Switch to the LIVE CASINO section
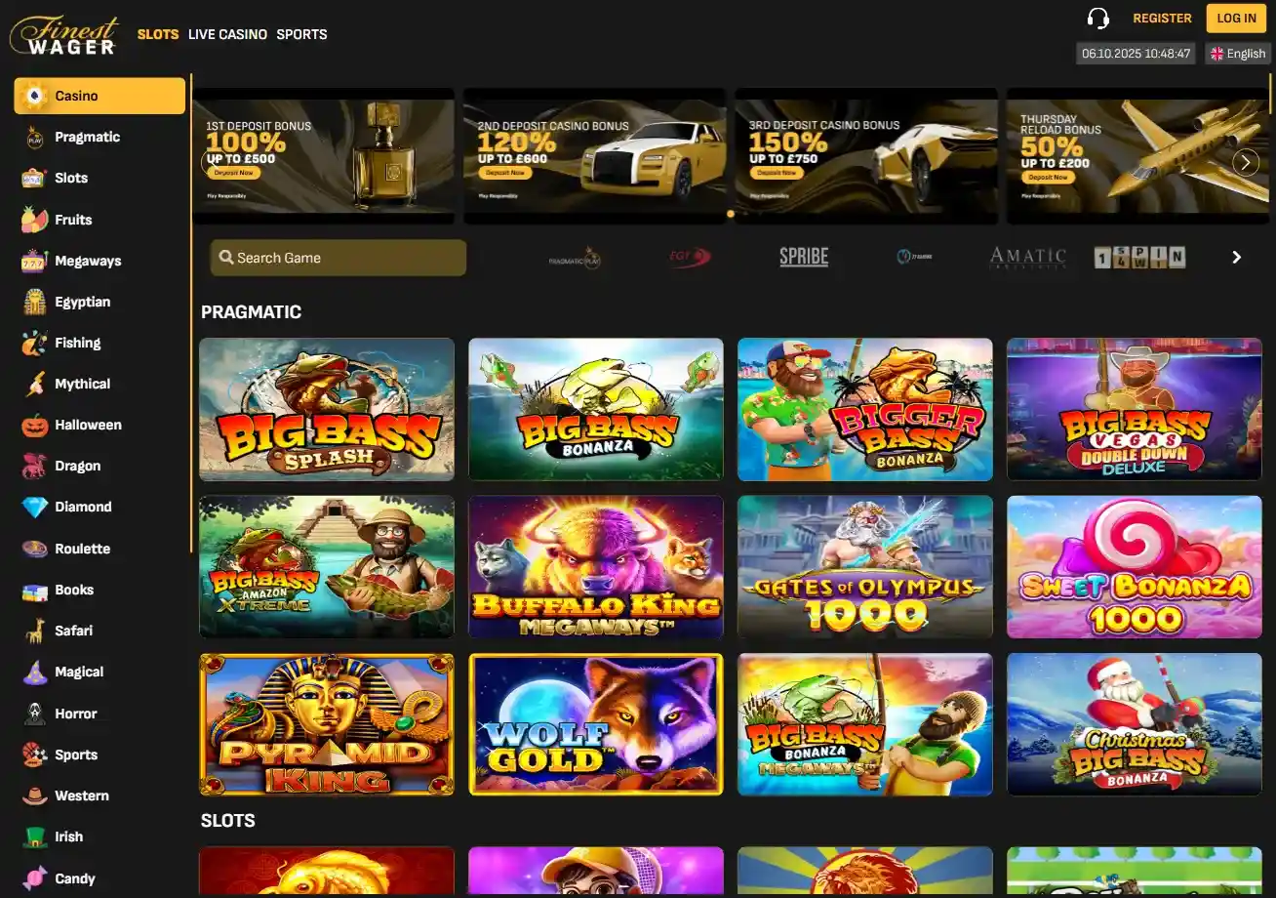This screenshot has width=1276, height=898. tap(228, 34)
